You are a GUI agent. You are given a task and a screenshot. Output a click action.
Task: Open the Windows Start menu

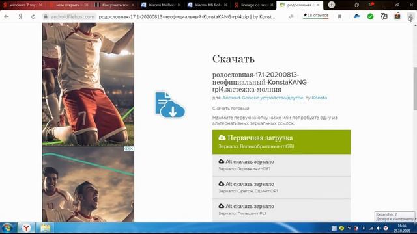pos(7,228)
